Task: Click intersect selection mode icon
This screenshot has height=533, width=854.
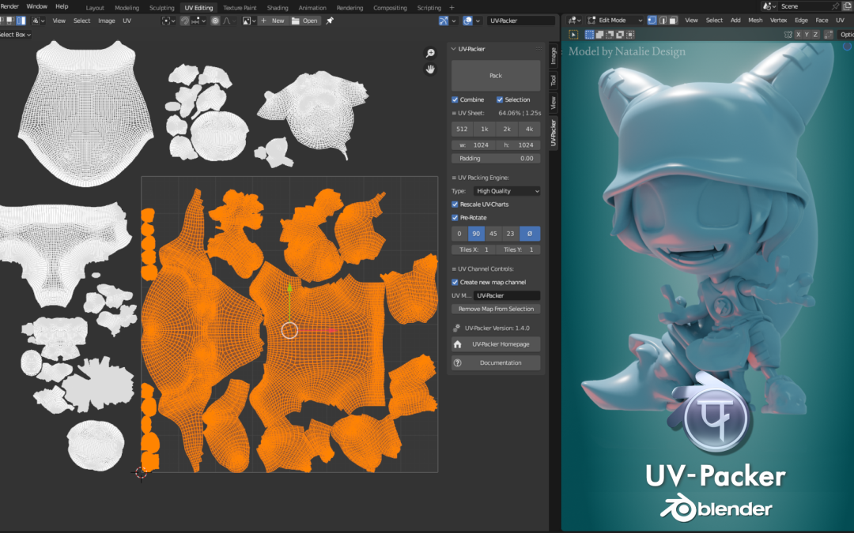Action: pyautogui.click(x=630, y=34)
